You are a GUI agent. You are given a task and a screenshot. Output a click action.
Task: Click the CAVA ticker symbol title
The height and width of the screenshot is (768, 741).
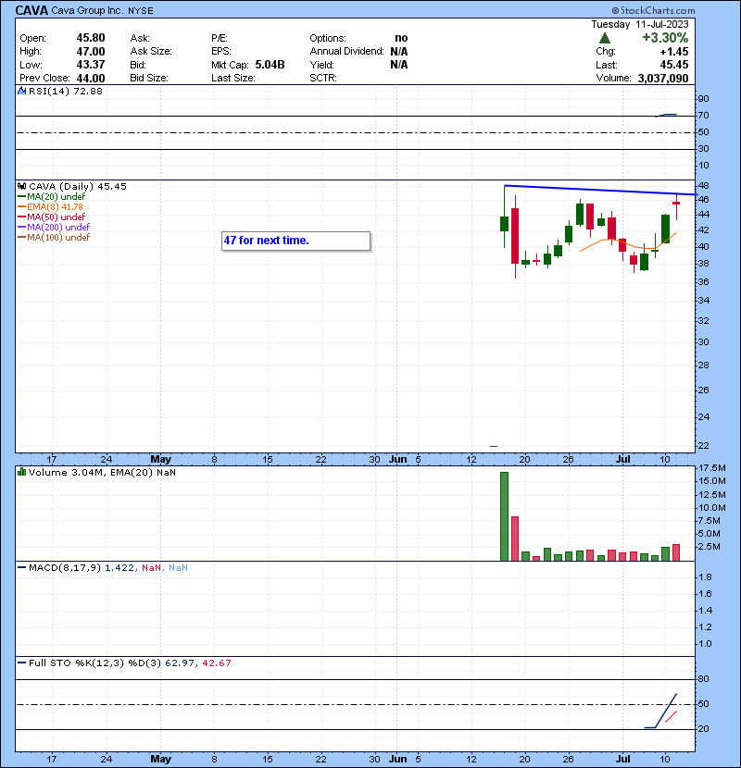click(31, 10)
